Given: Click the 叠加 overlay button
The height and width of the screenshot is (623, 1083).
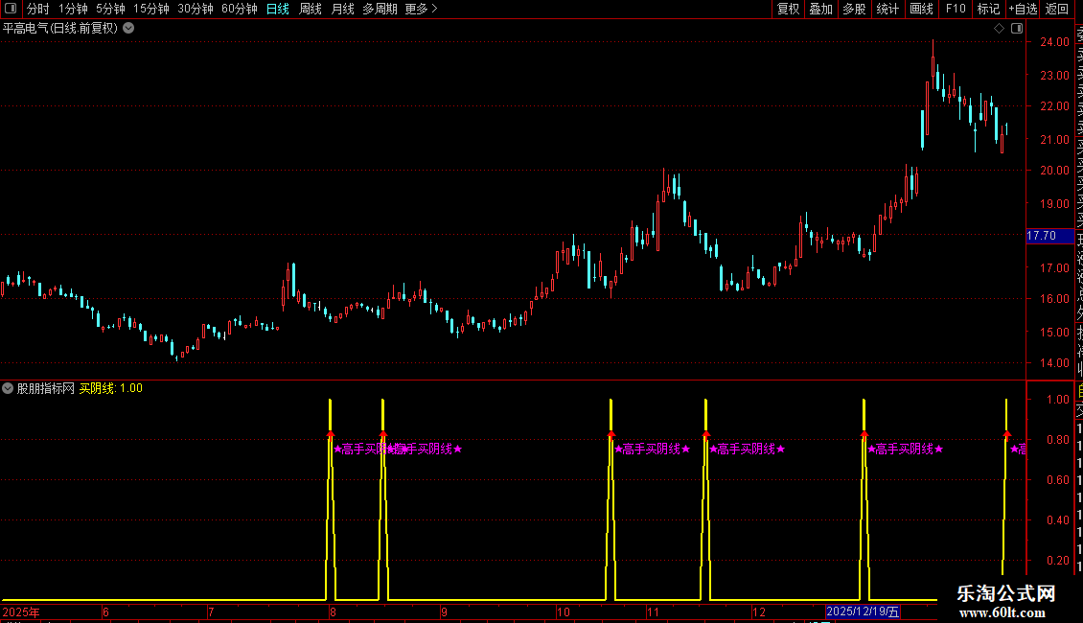Looking at the screenshot, I should (821, 9).
